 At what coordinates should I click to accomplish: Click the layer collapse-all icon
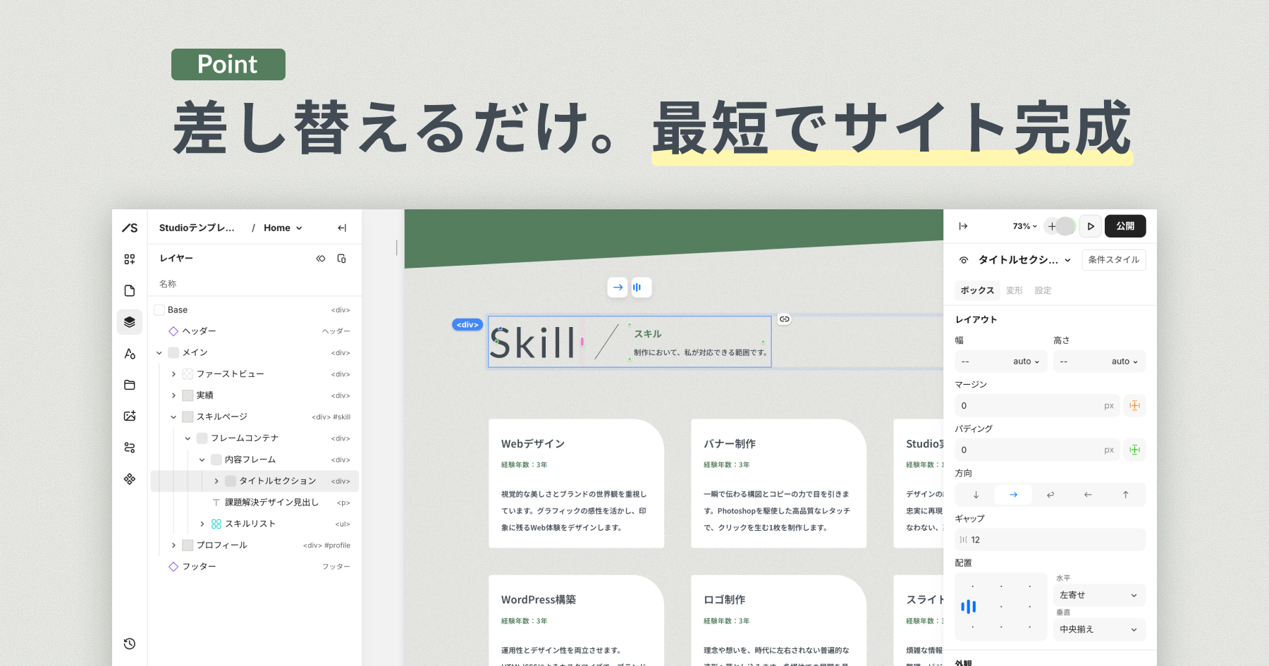click(321, 259)
